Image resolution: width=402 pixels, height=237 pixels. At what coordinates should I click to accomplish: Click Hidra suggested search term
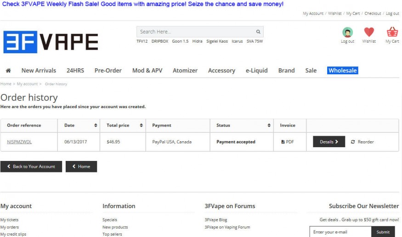pos(197,41)
